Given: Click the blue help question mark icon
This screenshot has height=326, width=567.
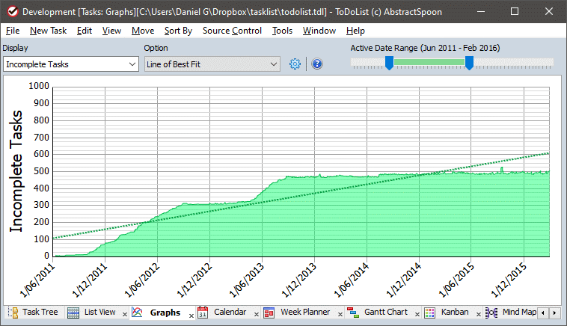Looking at the screenshot, I should click(x=316, y=64).
